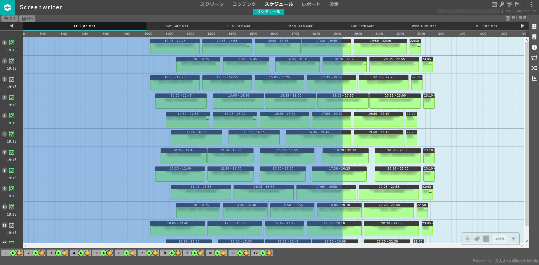Toggle the schedule check icon for screen 7
This screenshot has width=539, height=265.
[x=12, y=152]
